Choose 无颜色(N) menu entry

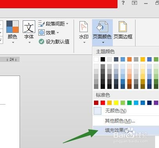pyautogui.click(x=126, y=111)
